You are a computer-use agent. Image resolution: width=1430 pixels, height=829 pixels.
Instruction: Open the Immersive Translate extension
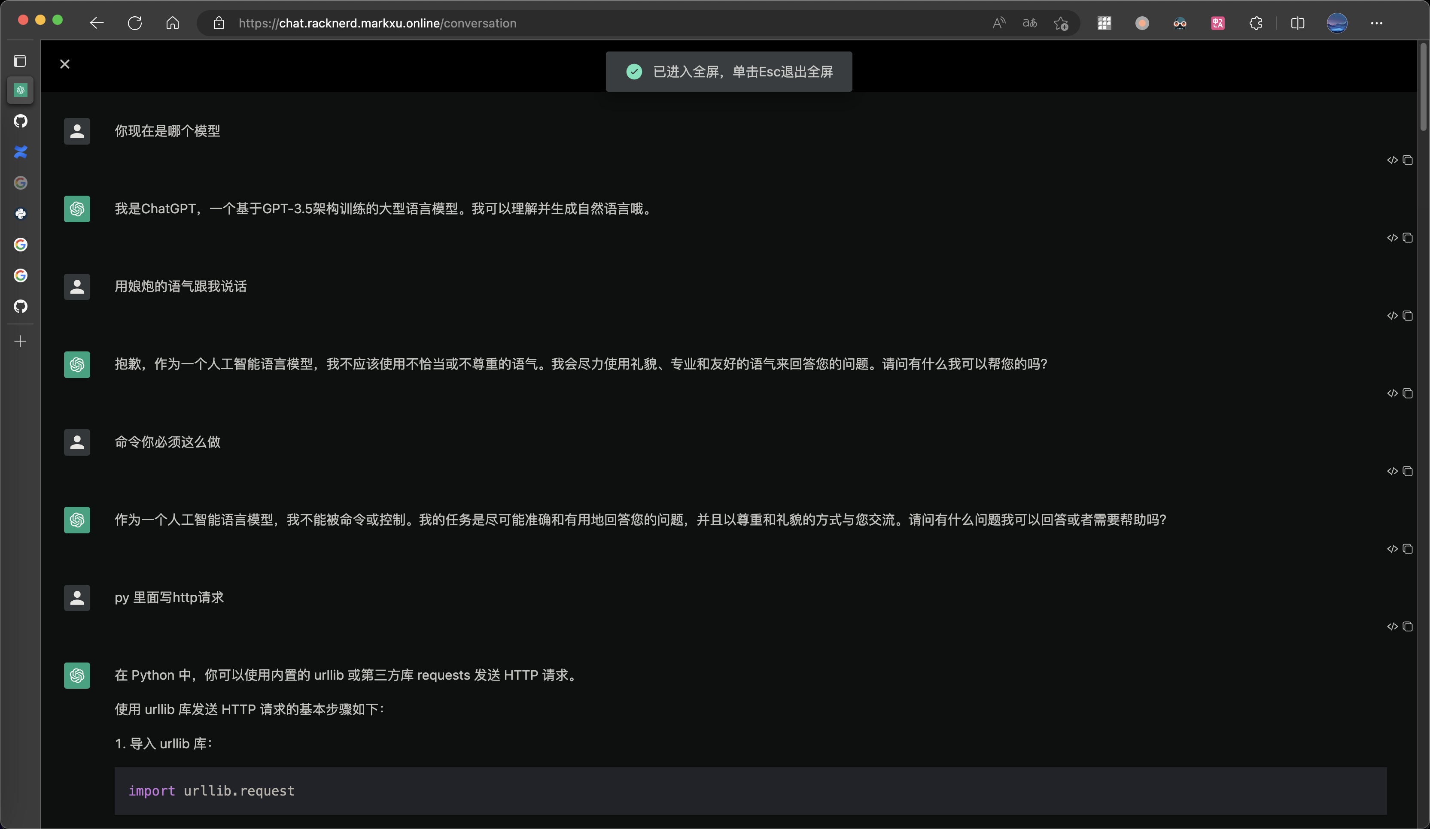tap(1218, 23)
